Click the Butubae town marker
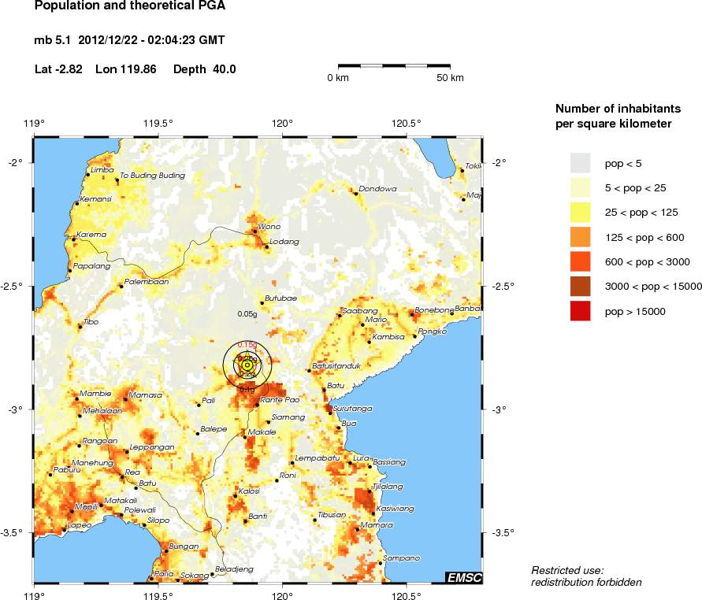 click(262, 303)
